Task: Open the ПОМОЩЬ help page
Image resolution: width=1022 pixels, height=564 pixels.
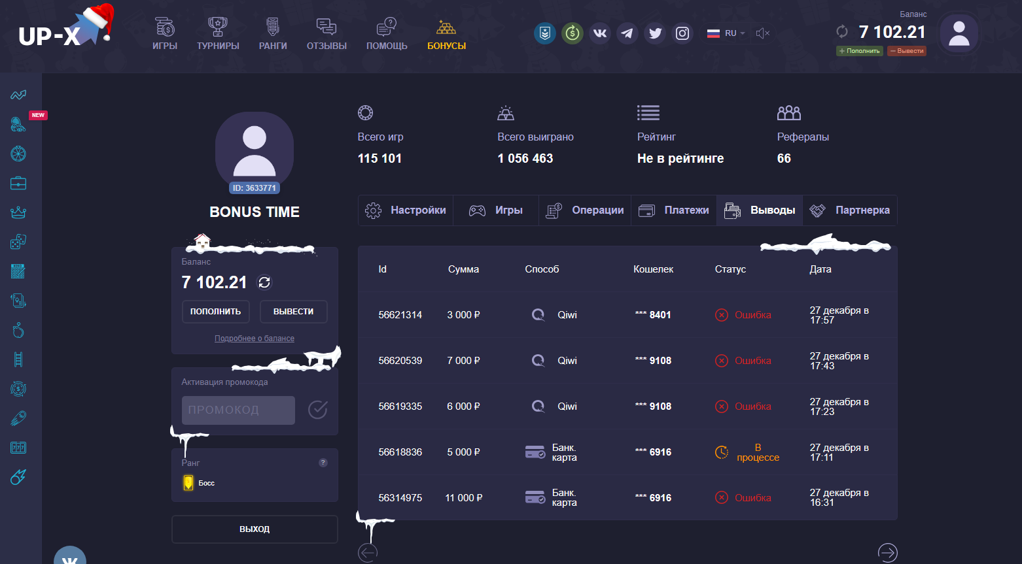Action: [x=387, y=34]
